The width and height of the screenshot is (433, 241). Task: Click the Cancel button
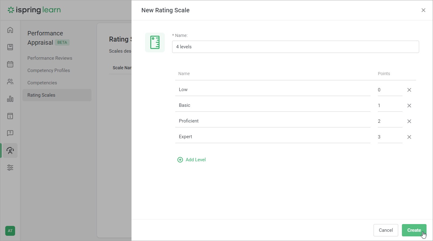(386, 230)
